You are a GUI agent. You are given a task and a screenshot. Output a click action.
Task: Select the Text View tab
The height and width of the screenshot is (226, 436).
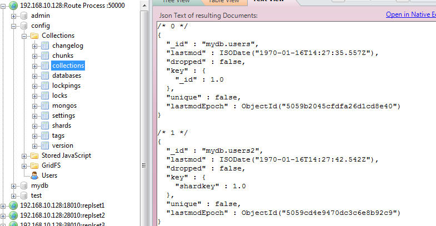pos(269,2)
